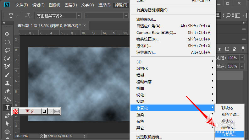249x140 pixels.
Task: Select the Quick Selection brush tool
Action: (x=7, y=58)
